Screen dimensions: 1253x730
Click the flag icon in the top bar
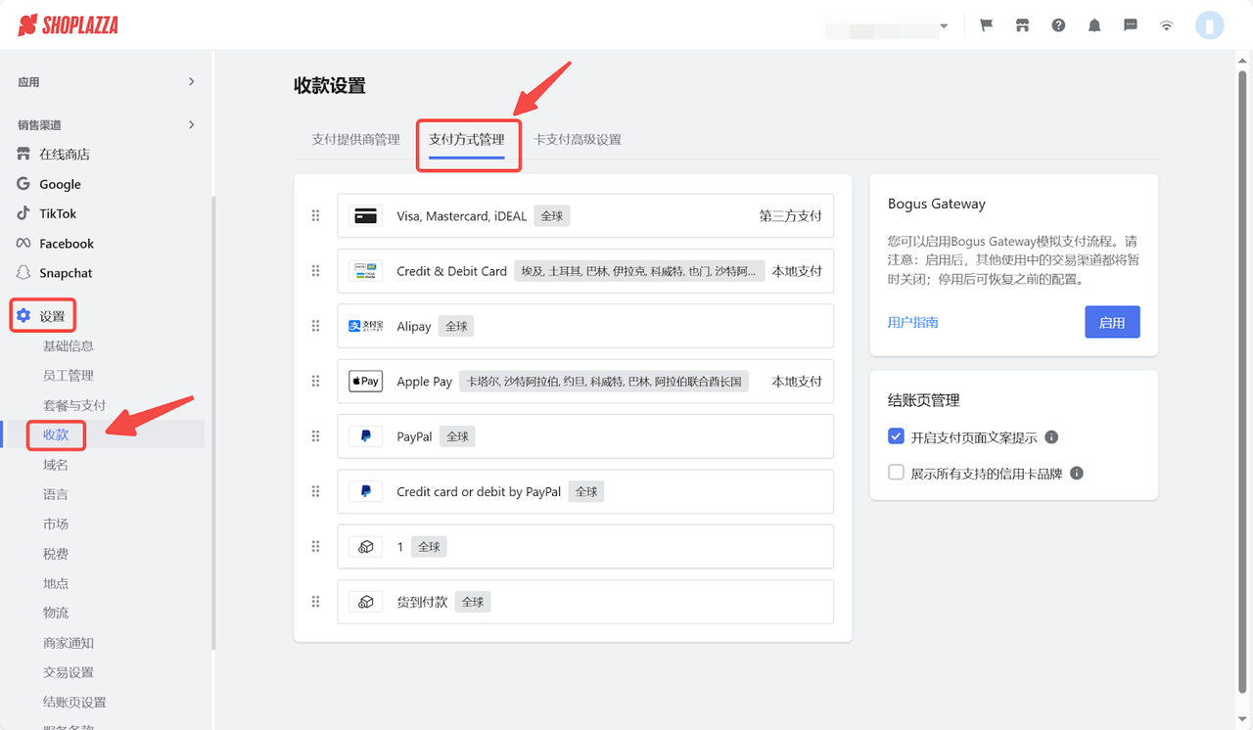[x=986, y=24]
